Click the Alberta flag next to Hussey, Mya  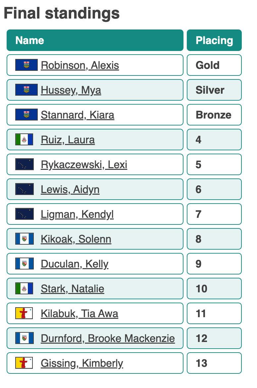(26, 90)
